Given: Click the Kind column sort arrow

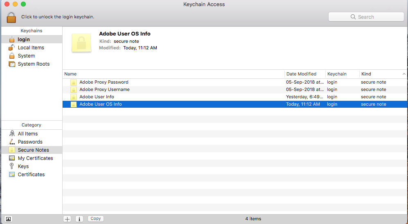Looking at the screenshot, I should click(404, 74).
